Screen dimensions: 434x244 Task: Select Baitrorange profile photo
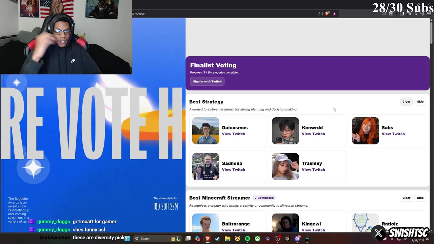pos(205,223)
